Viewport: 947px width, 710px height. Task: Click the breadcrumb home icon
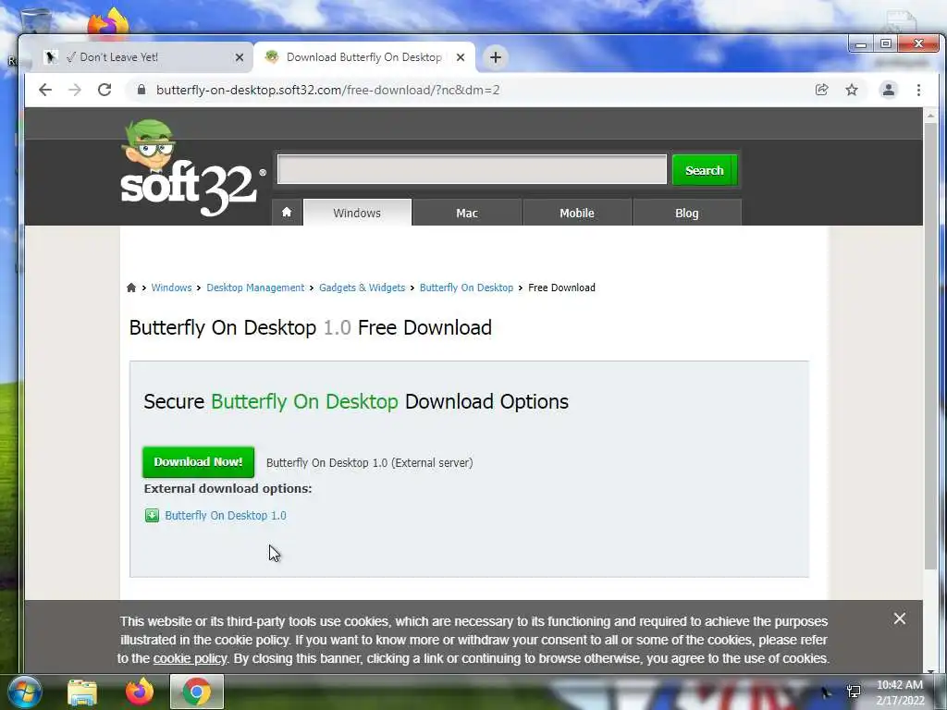131,288
